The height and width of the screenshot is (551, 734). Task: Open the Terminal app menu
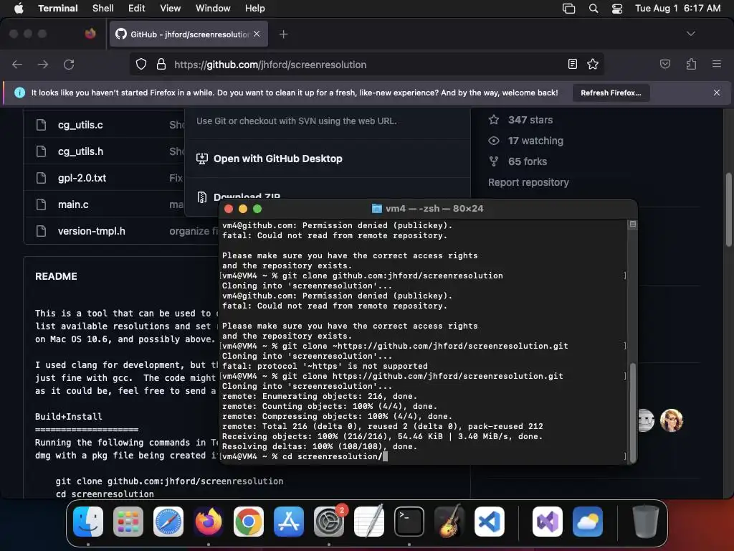[x=58, y=9]
